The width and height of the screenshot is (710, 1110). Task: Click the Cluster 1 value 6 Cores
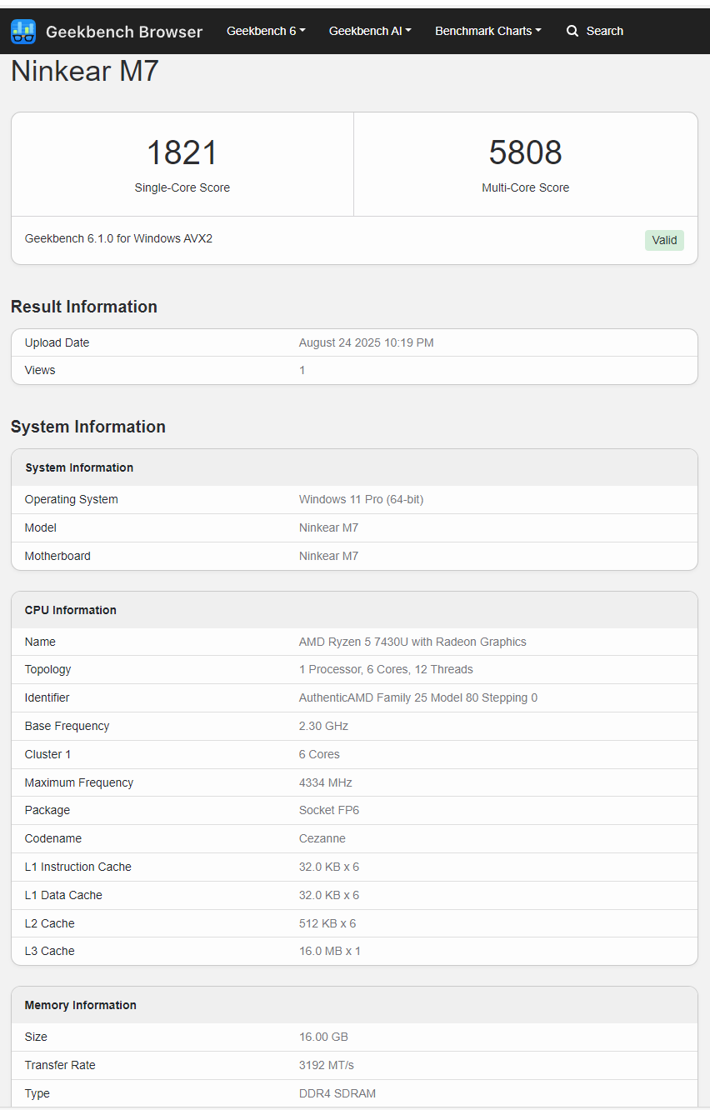[x=319, y=754]
